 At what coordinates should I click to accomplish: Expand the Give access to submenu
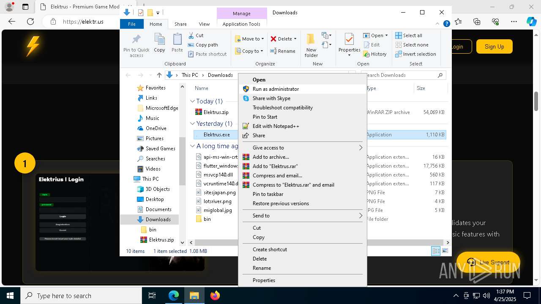point(302,148)
